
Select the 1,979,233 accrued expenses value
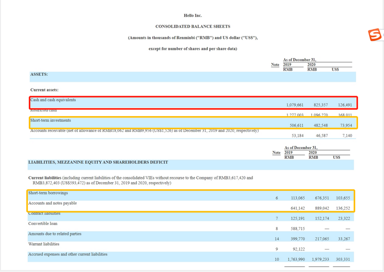click(x=320, y=259)
